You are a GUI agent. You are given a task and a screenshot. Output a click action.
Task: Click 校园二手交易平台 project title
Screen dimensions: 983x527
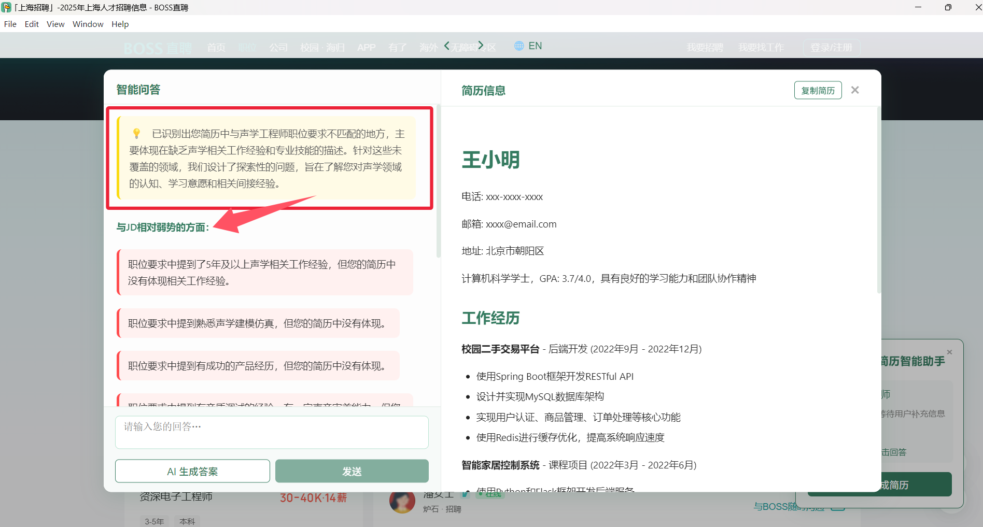[x=500, y=349]
